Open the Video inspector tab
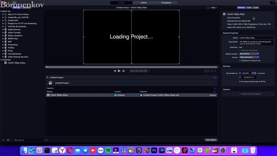The height and width of the screenshot is (156, 277). pos(249,8)
